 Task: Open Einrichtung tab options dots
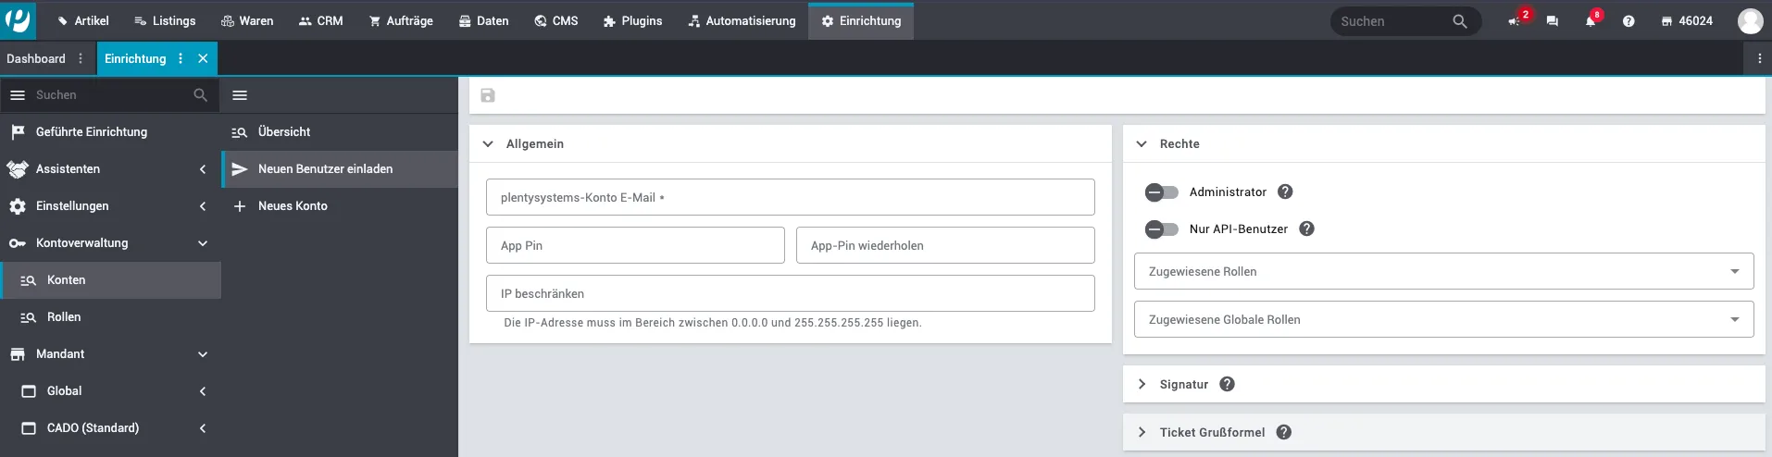click(181, 58)
